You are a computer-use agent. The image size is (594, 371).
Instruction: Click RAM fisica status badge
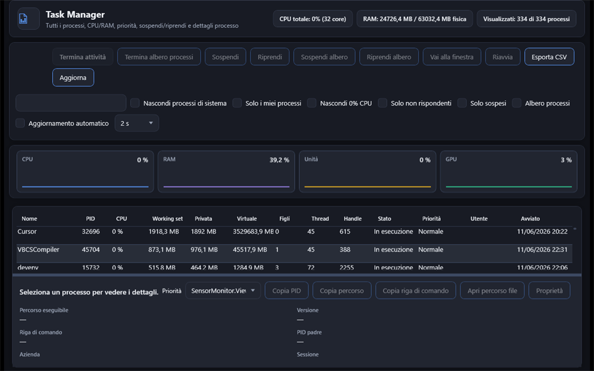pyautogui.click(x=414, y=19)
